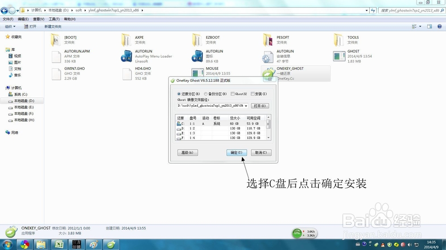
Task: Select the restore partition radio button
Action: pos(179,94)
